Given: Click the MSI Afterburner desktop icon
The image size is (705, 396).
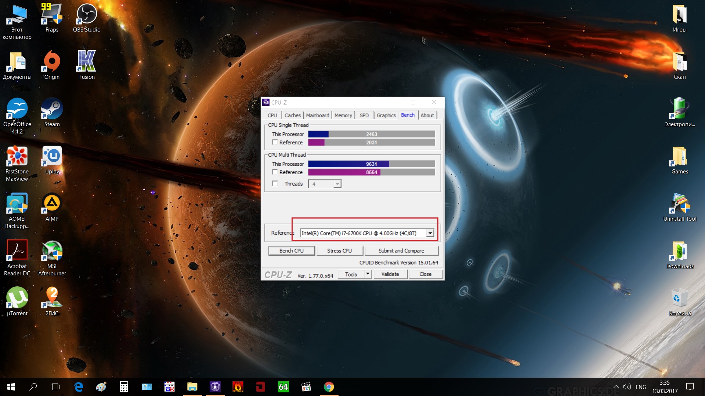Looking at the screenshot, I should pos(52,258).
